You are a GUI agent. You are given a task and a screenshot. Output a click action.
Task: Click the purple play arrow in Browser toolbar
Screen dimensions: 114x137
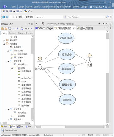(31, 29)
